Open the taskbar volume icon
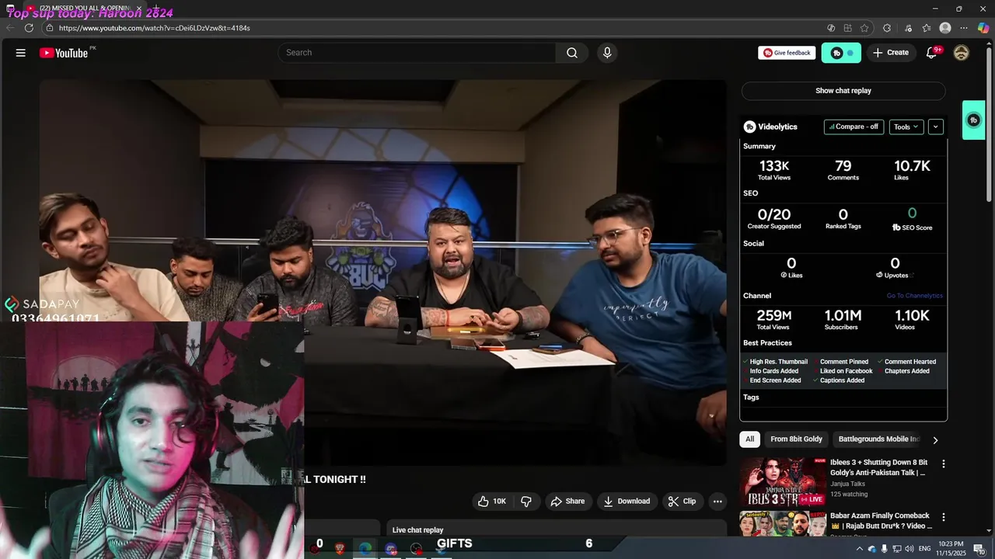This screenshot has height=559, width=995. coord(909,549)
